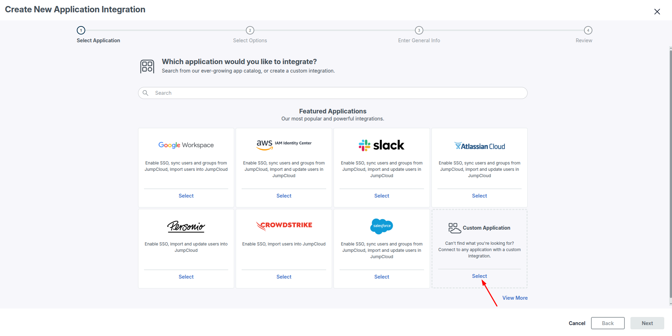This screenshot has width=672, height=336.
Task: Select the Salesforce integration
Action: pyautogui.click(x=381, y=277)
